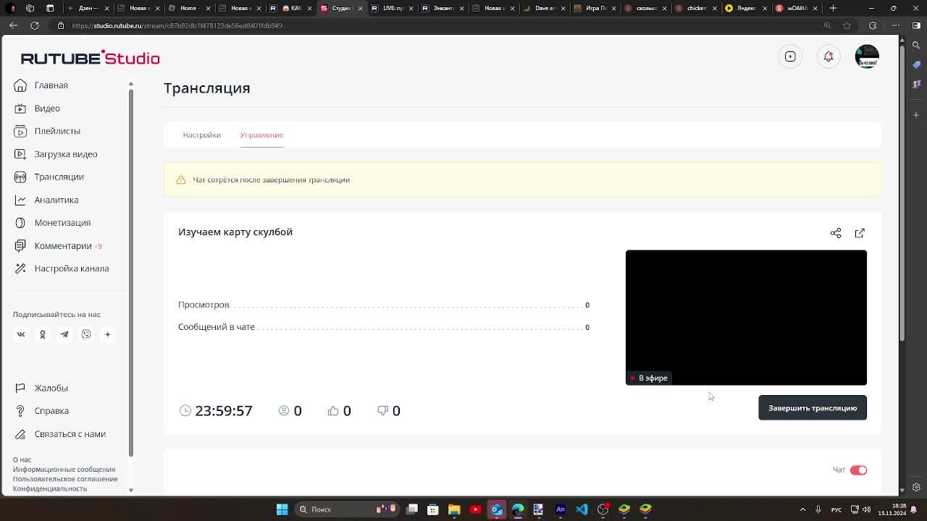927x521 pixels.
Task: Open Пользовательское соглашение link
Action: (x=65, y=479)
